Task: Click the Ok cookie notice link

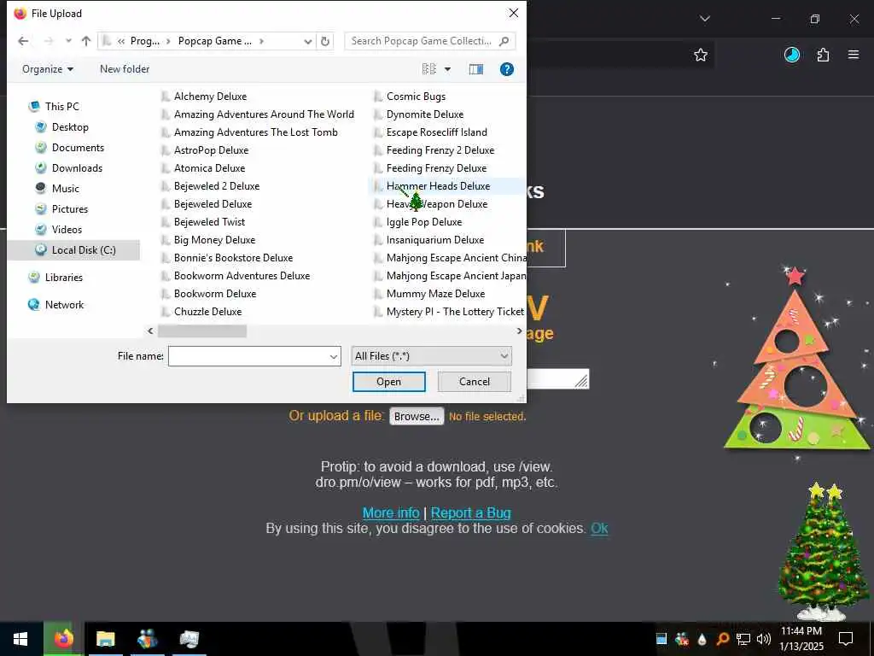Action: click(x=599, y=528)
